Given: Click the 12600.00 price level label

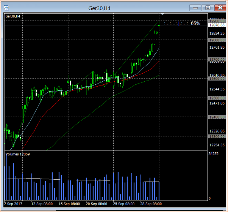Looking at the screenshot, I should (217, 79).
